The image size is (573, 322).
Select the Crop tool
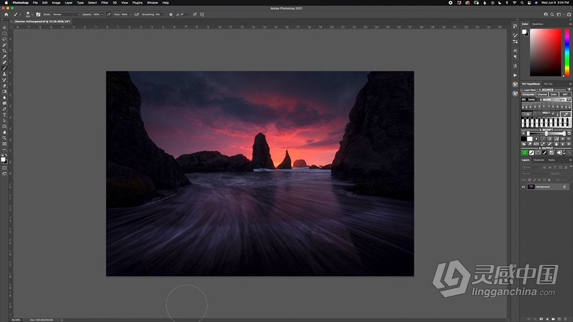coord(4,51)
